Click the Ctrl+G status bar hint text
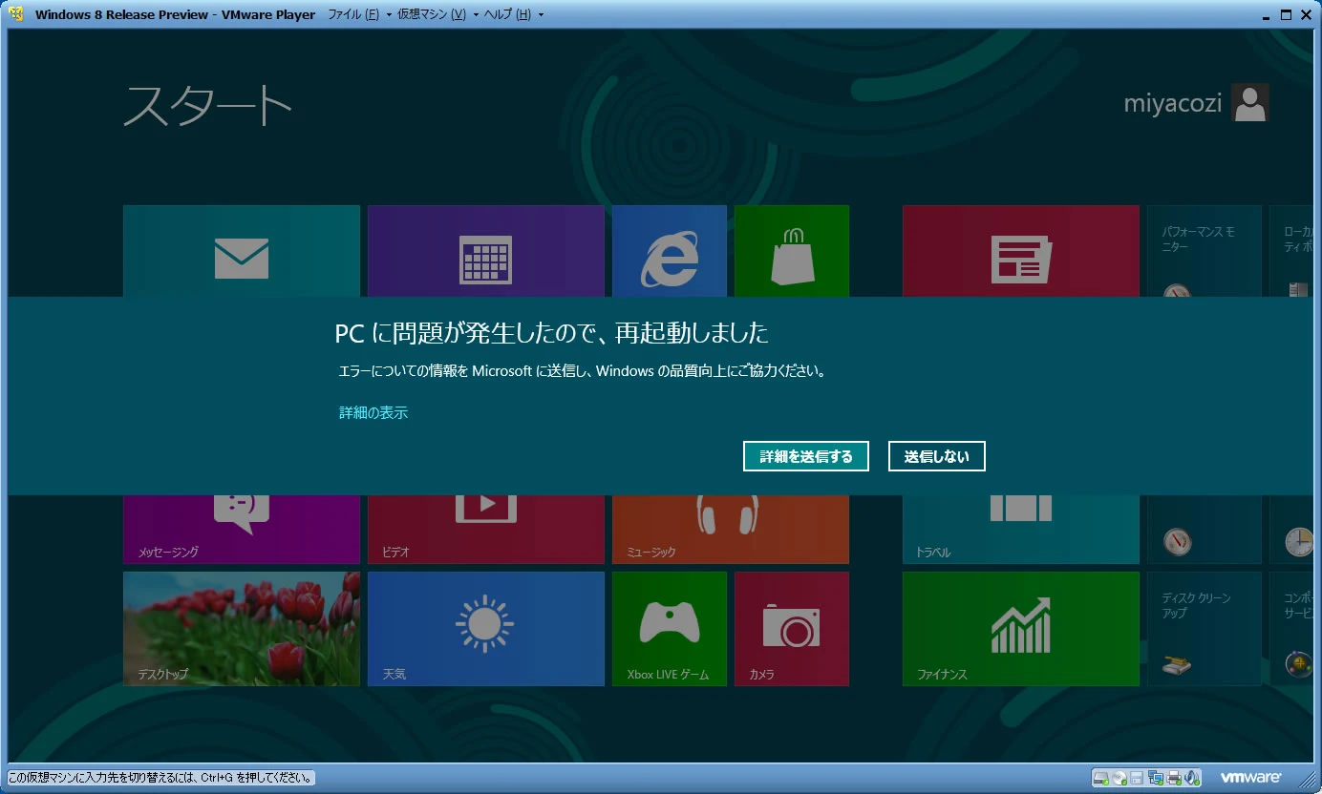The width and height of the screenshot is (1322, 794). [x=160, y=778]
